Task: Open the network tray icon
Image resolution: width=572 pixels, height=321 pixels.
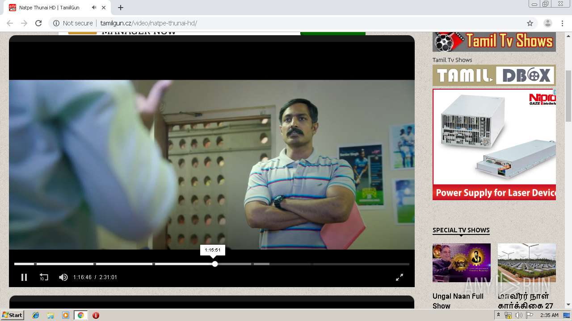Action: [x=508, y=315]
